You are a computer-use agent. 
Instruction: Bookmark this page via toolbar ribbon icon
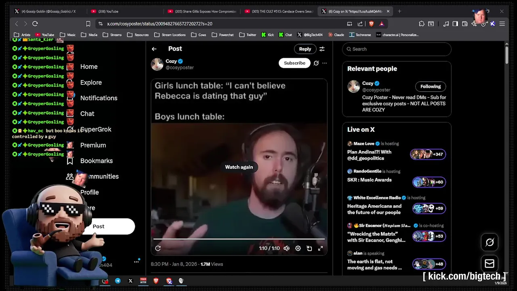pos(88,24)
